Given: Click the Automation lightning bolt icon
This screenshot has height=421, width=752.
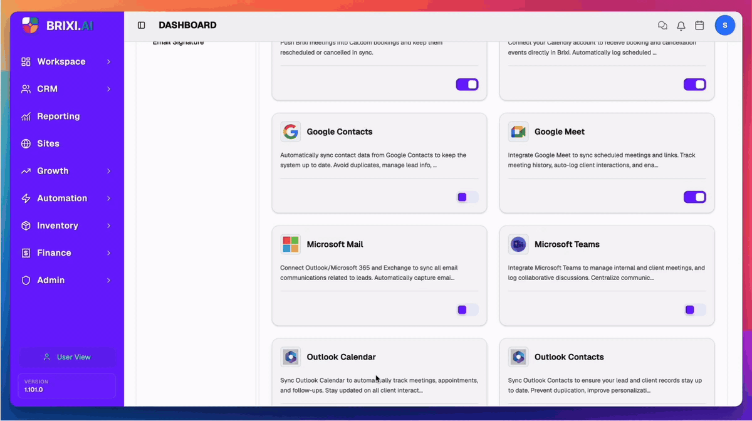Looking at the screenshot, I should click(x=26, y=199).
